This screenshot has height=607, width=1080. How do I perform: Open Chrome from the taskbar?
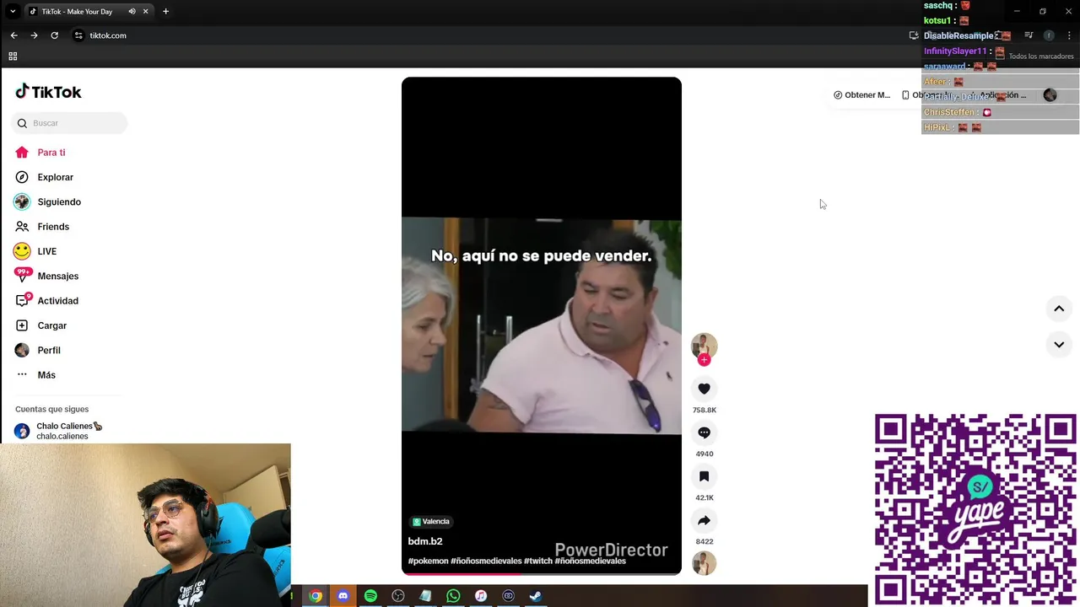tap(316, 596)
